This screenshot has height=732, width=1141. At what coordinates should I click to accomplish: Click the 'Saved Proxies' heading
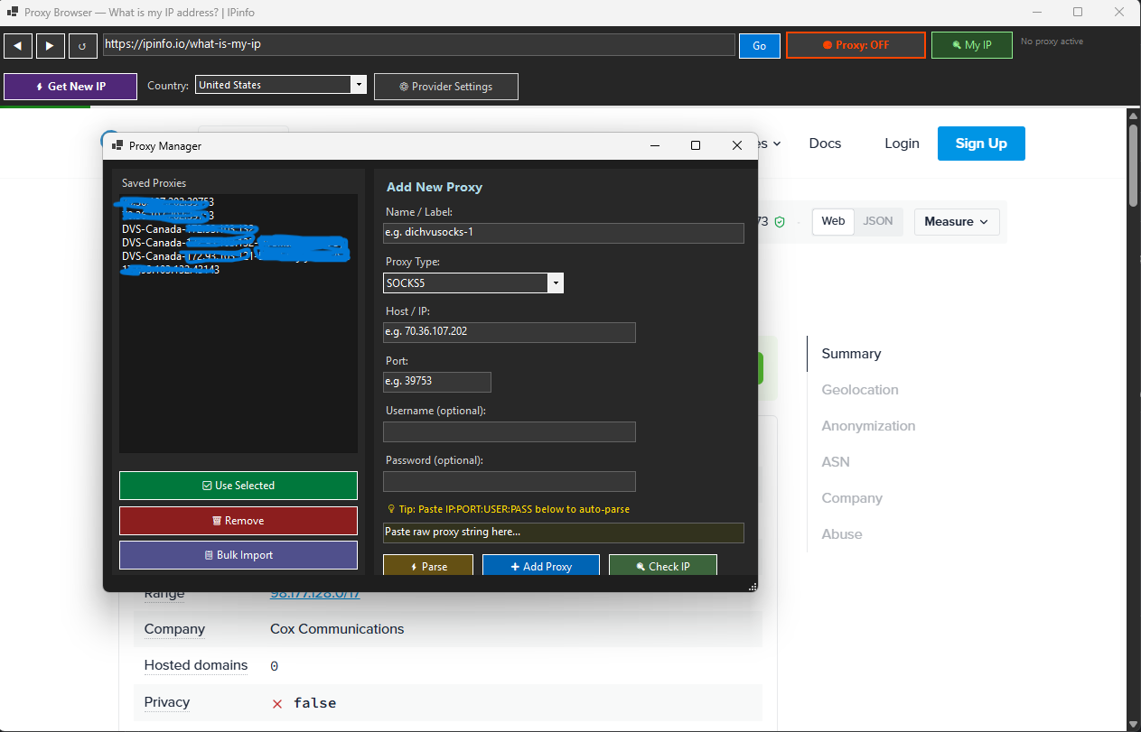click(x=154, y=183)
